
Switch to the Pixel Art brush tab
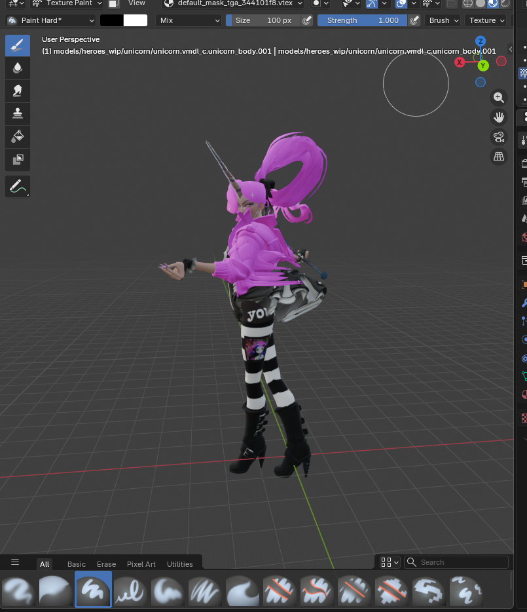tap(141, 564)
